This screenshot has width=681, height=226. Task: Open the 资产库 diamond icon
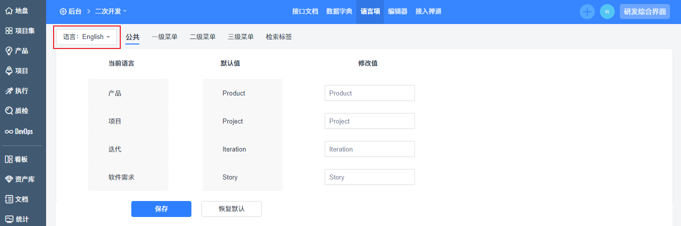coord(9,179)
